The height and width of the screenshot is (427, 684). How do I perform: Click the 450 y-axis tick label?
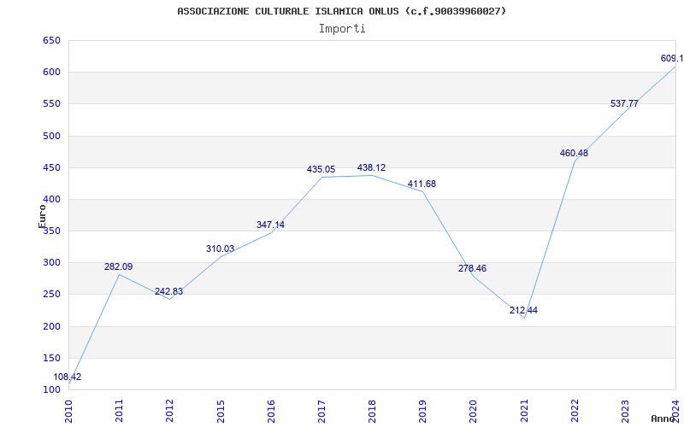(x=51, y=167)
